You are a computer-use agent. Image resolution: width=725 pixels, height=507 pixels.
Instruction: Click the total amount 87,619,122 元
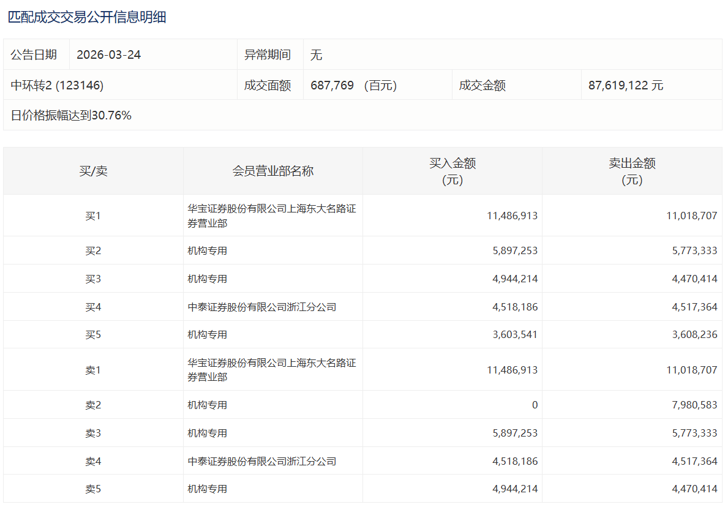tap(626, 85)
